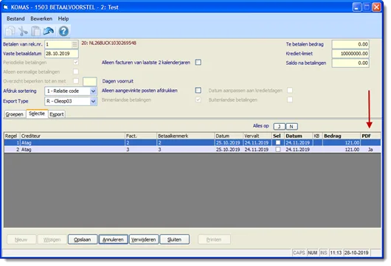Image resolution: width=391 pixels, height=266 pixels.
Task: Toggle Datum aanpassen aan kredietdagen checkbox
Action: 290,90
